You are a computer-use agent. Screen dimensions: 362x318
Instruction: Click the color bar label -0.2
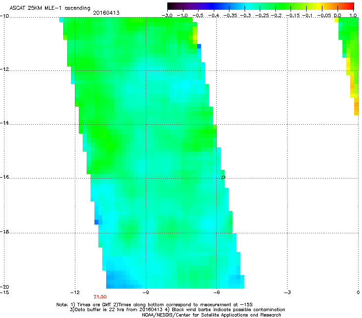click(x=276, y=16)
